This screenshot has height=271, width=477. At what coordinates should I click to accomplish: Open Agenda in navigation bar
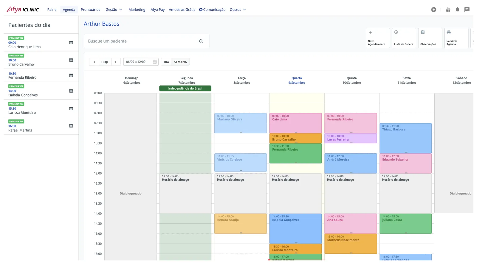[x=69, y=10]
